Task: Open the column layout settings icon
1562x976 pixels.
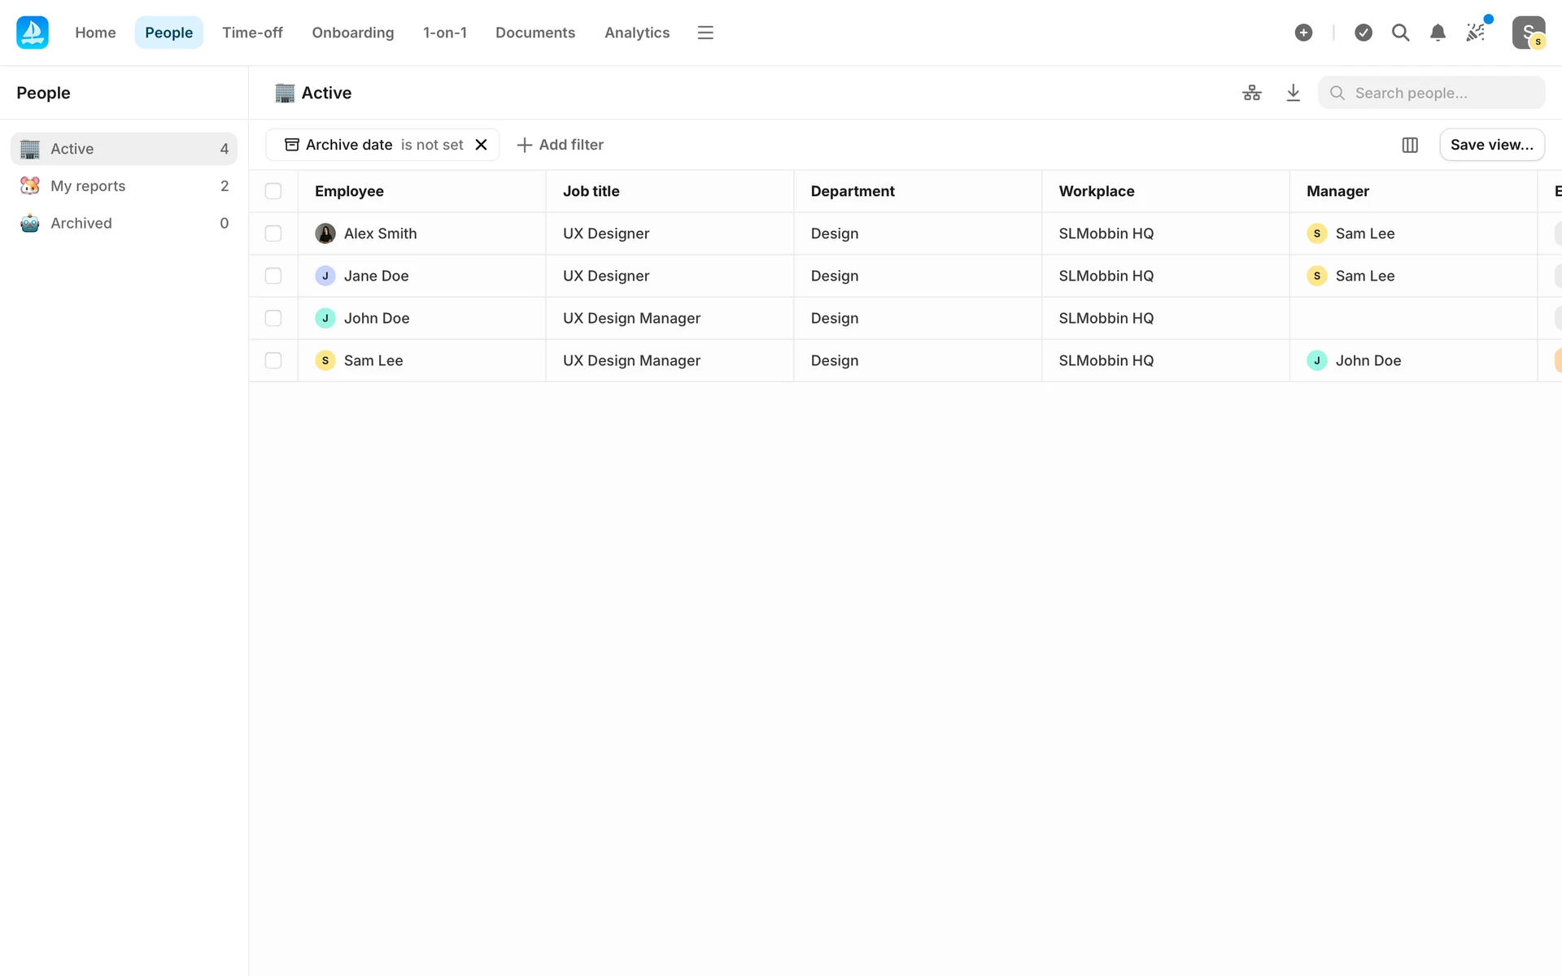Action: click(1410, 145)
